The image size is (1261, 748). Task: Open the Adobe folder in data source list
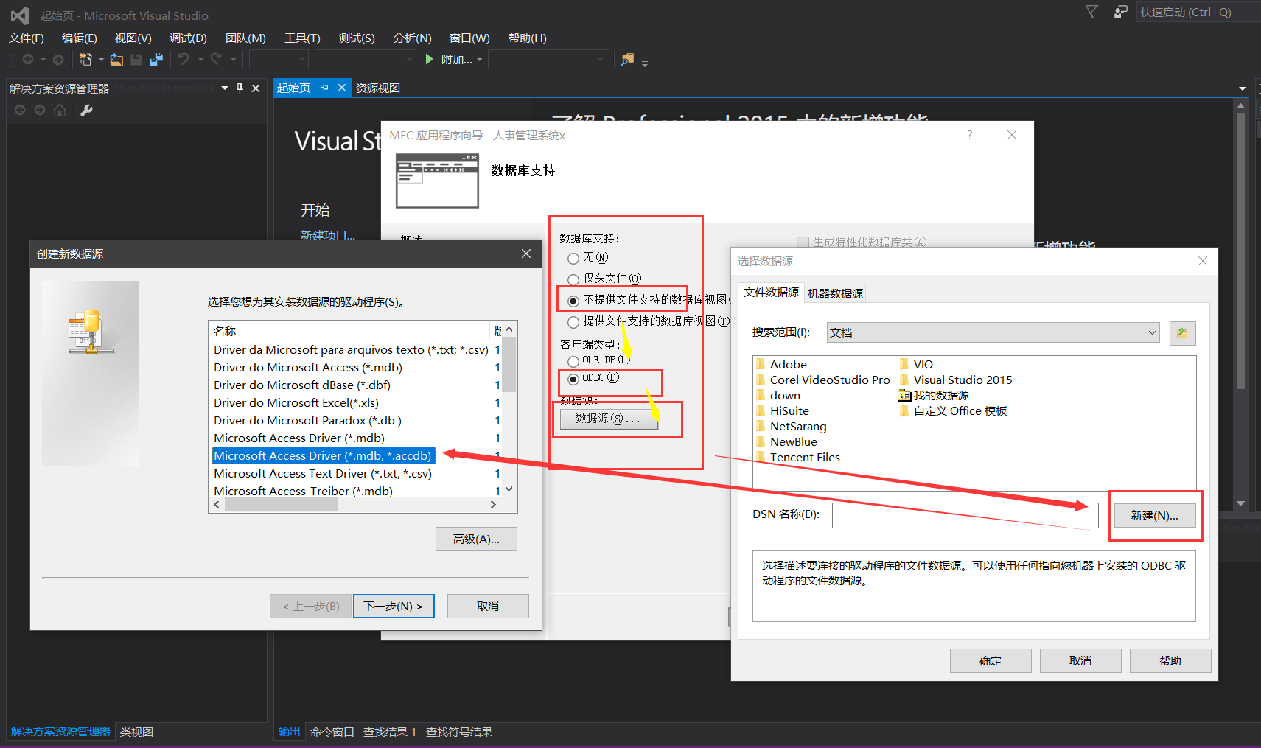click(x=781, y=364)
